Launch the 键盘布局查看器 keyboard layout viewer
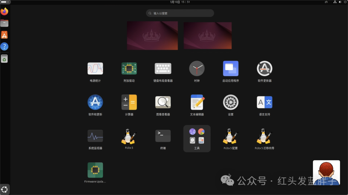348x195 pixels. pos(163,68)
